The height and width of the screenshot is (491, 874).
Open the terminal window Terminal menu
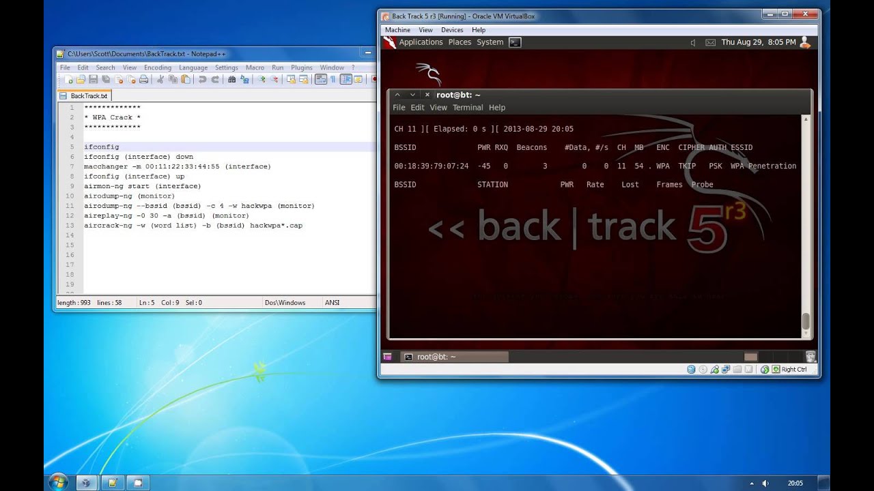pos(468,108)
